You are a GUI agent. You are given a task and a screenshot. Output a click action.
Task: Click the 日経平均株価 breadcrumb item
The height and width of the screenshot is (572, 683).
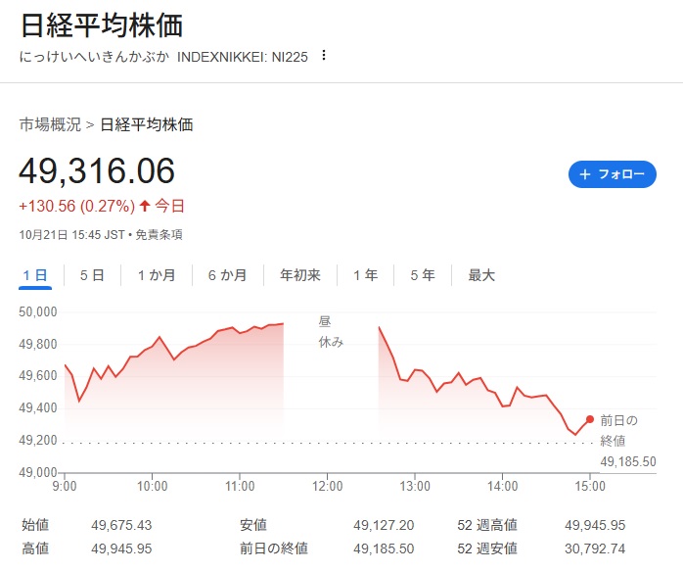147,124
